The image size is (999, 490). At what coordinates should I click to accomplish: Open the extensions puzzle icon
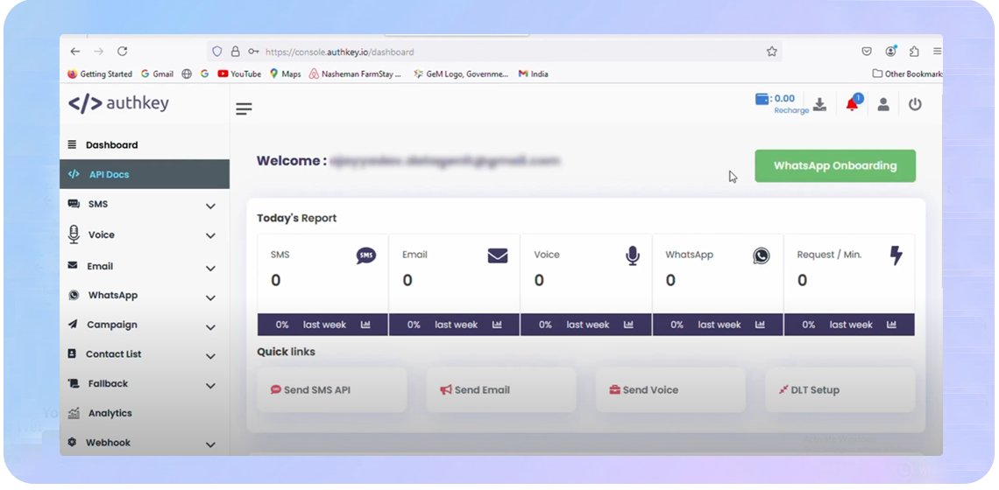[x=914, y=52]
